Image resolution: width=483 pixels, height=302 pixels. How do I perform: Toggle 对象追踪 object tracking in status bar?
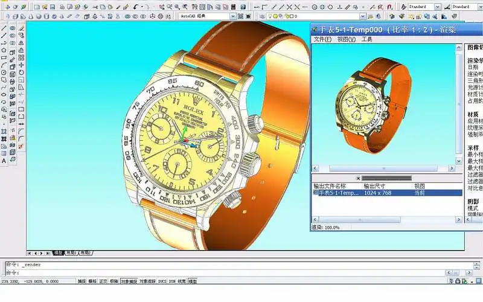[x=147, y=281]
